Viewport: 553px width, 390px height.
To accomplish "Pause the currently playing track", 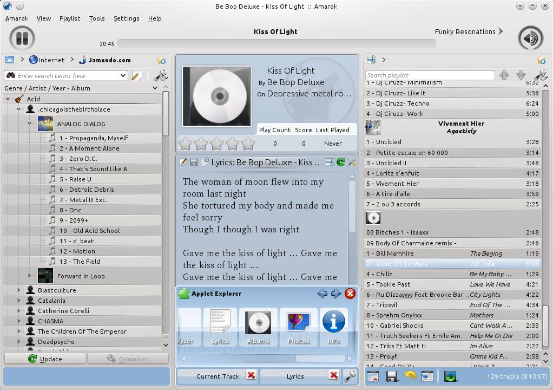I will pyautogui.click(x=22, y=38).
